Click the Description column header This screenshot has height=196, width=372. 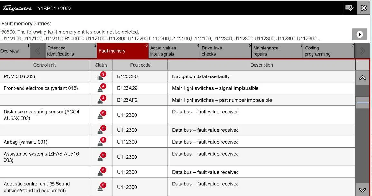(x=261, y=65)
